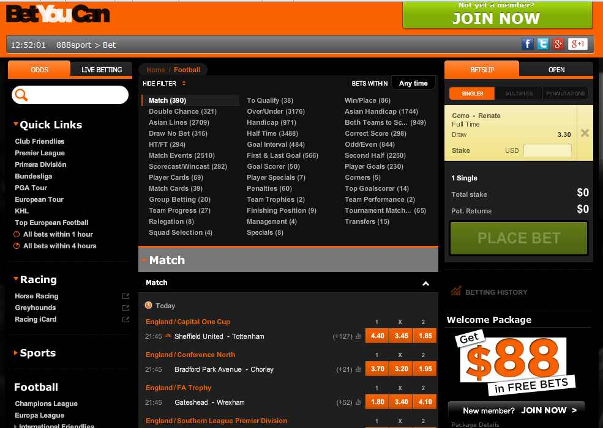Click the clock icon beside All bets within 1 hour
The height and width of the screenshot is (428, 603).
coord(17,234)
